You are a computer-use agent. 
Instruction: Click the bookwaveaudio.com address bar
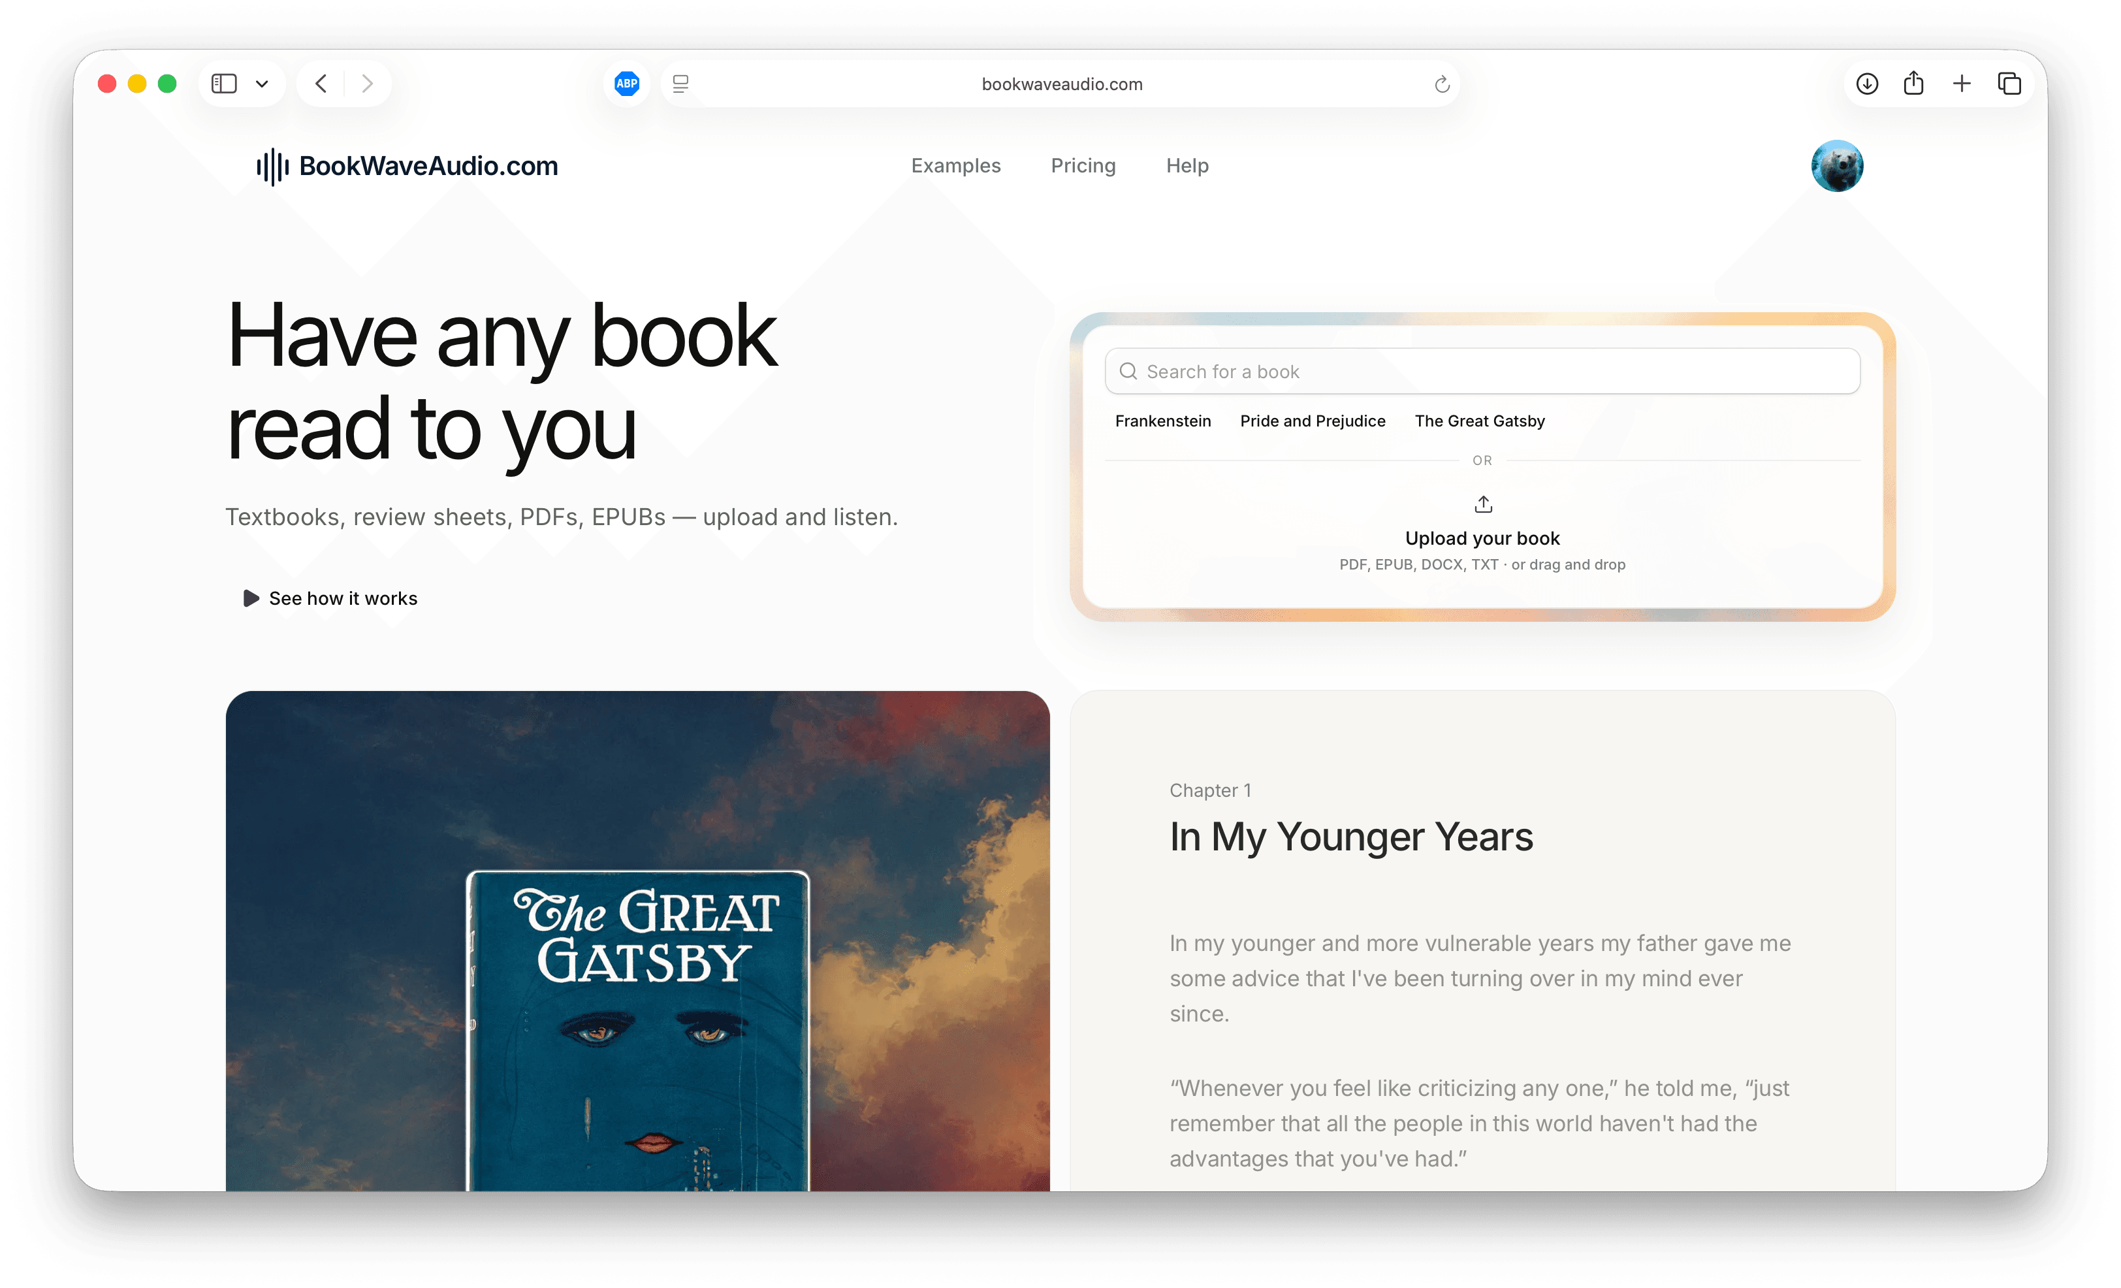[1061, 84]
